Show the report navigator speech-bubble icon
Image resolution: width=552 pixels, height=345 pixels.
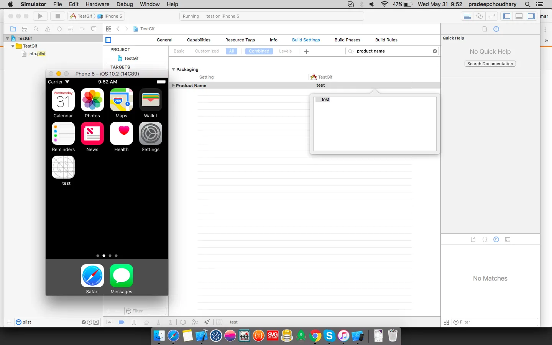click(x=94, y=29)
